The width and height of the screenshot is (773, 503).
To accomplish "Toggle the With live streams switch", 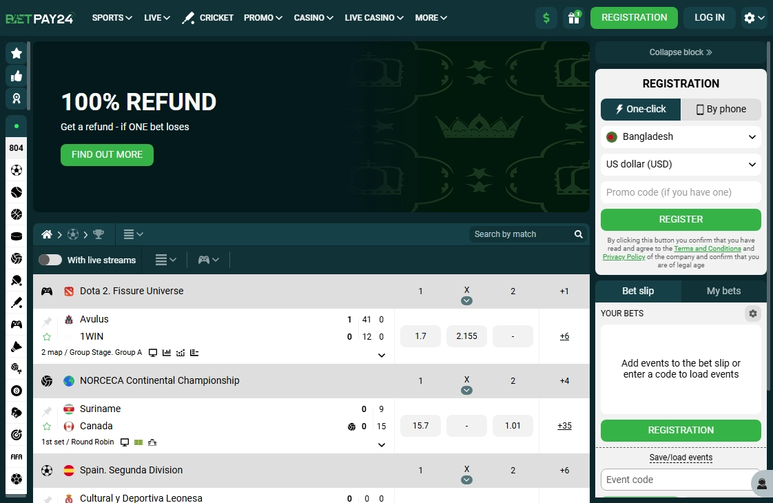I will coord(50,260).
